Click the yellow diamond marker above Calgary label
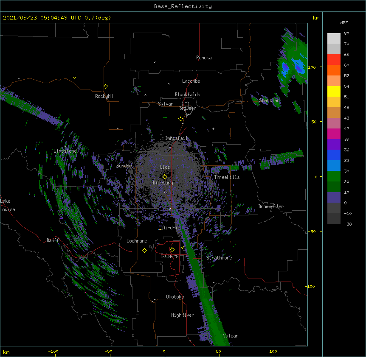 coord(172,250)
